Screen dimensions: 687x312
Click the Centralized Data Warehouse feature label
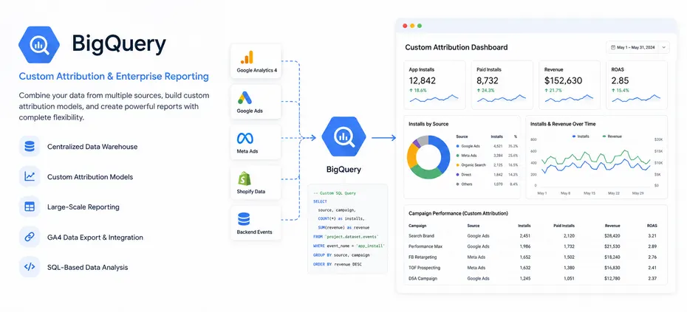(92, 147)
